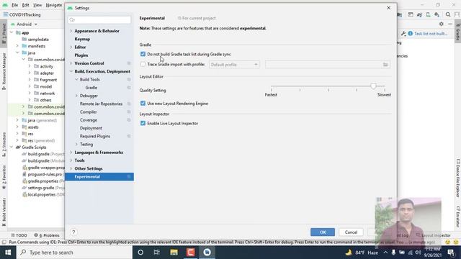The image size is (461, 259).
Task: Open the Android project view dropdown
Action: pyautogui.click(x=24, y=24)
